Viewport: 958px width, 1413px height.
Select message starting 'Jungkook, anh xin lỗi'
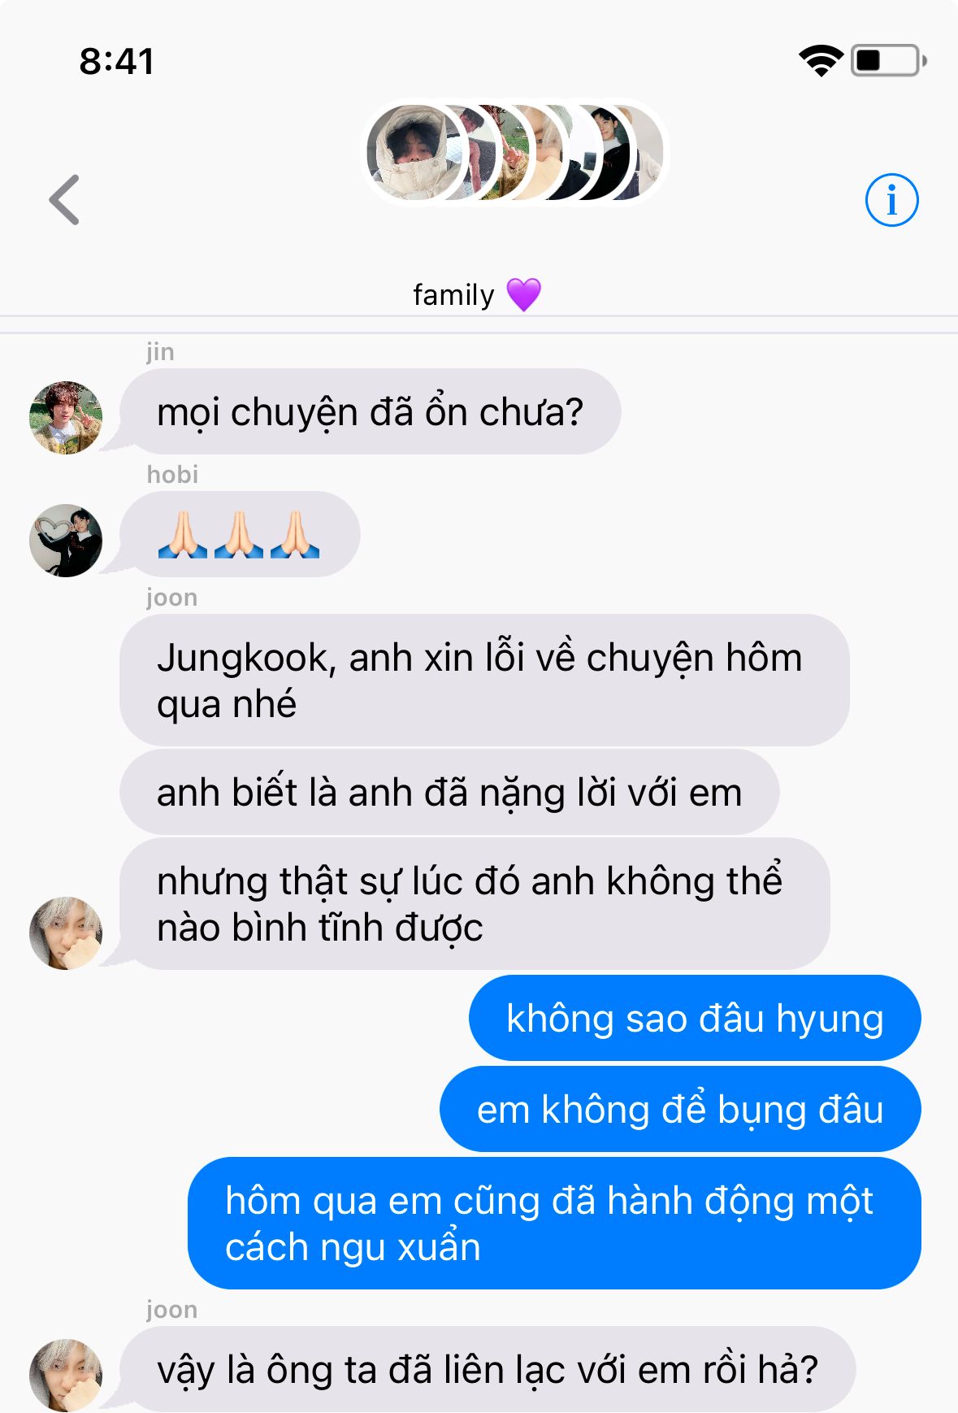pos(485,680)
